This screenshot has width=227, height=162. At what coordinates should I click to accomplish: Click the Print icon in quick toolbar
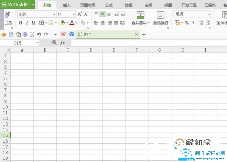[x=25, y=35]
